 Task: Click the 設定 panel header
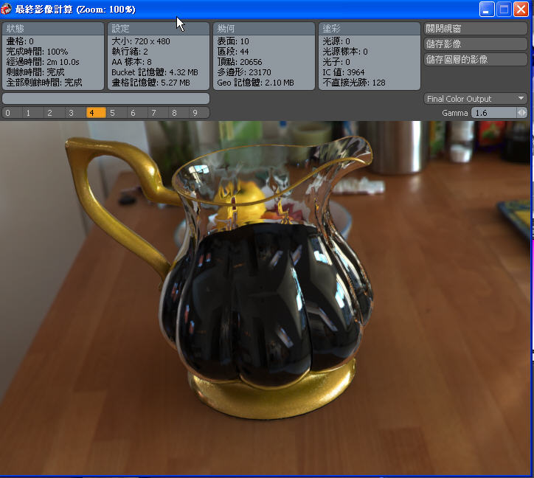(x=159, y=29)
